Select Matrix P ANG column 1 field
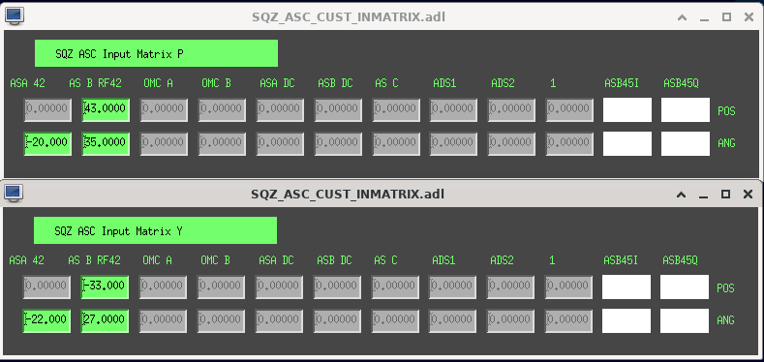 point(569,143)
